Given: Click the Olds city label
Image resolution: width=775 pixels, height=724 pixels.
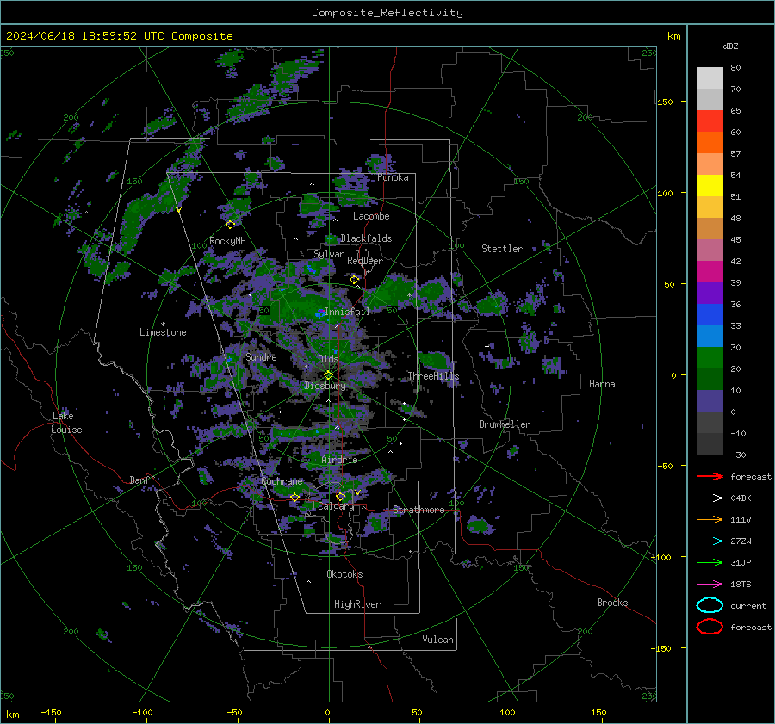Looking at the screenshot, I should [328, 359].
